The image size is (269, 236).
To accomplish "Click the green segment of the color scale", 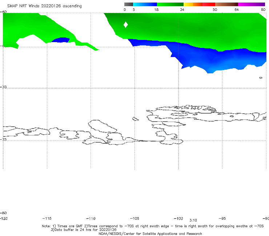I will click(170, 4).
